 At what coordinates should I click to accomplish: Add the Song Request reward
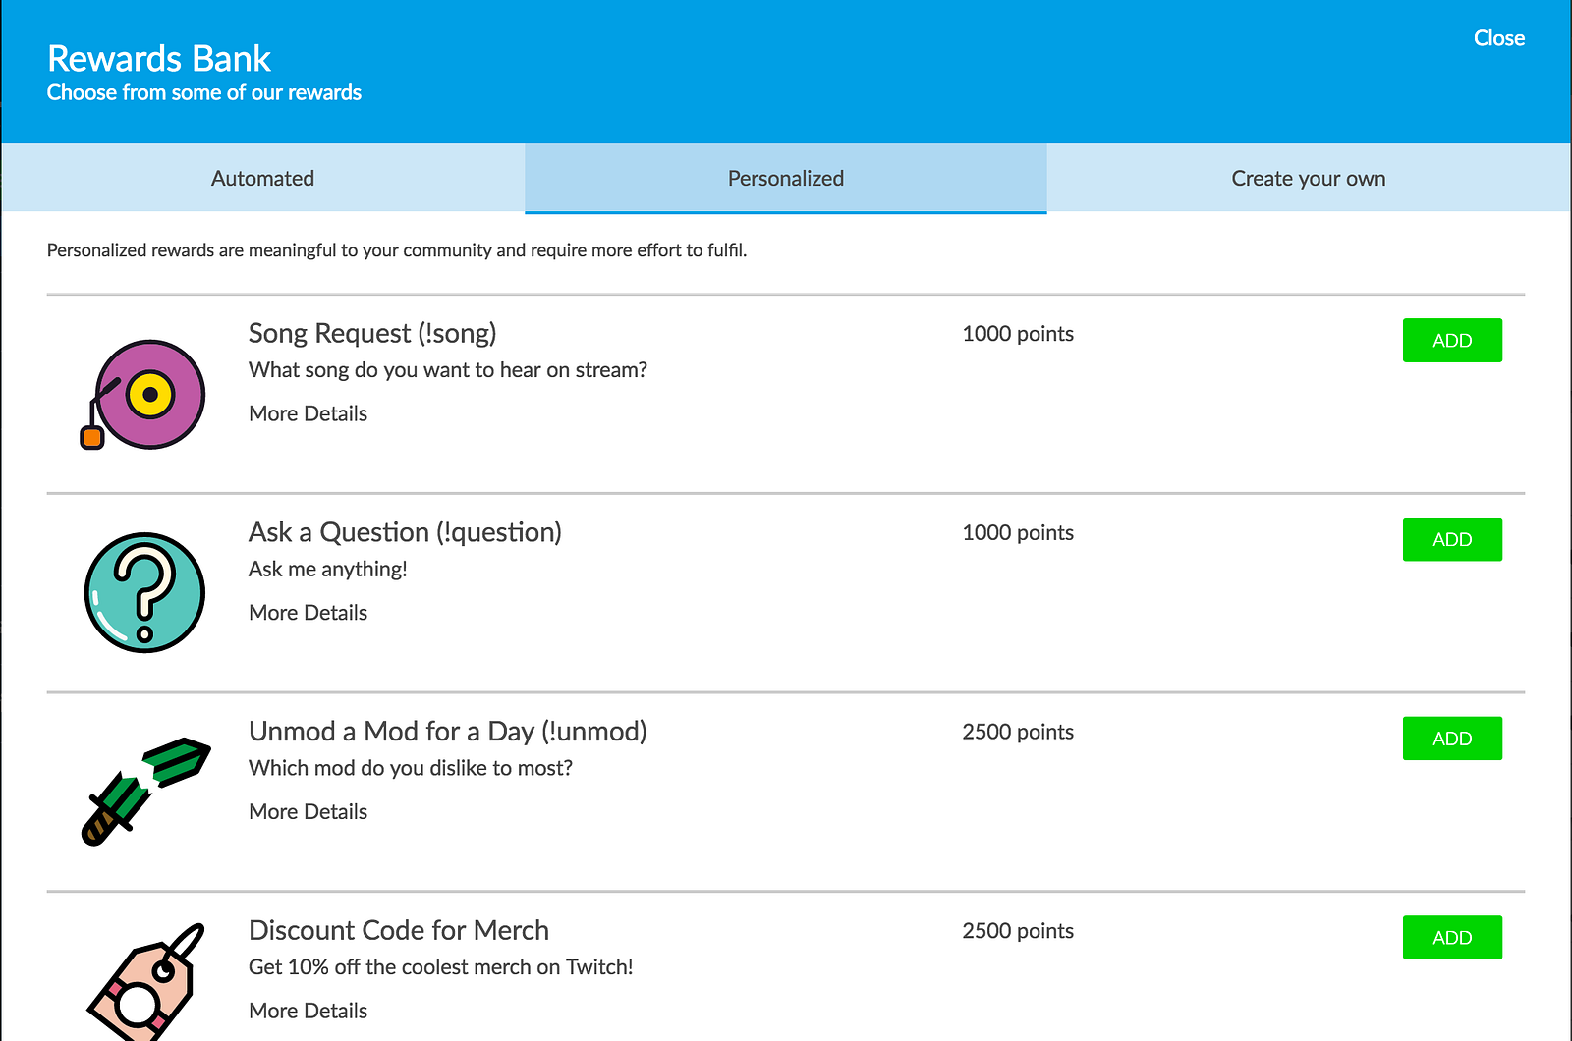tap(1451, 341)
